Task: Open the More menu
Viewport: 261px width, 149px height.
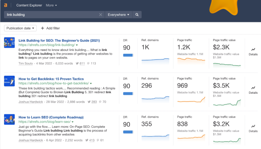Action: pyautogui.click(x=51, y=5)
